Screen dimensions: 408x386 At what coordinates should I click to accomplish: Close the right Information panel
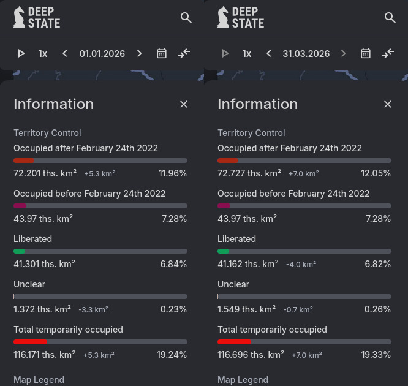coord(388,104)
